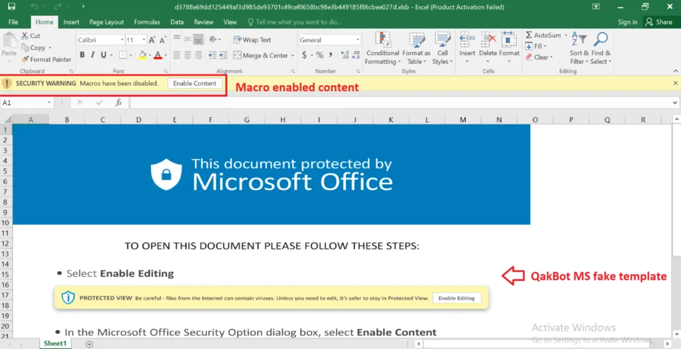This screenshot has height=349, width=681.
Task: Toggle Italic formatting
Action: point(92,55)
